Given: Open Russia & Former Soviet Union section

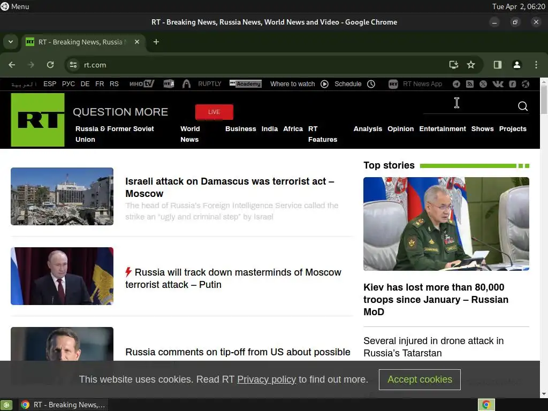Looking at the screenshot, I should (x=115, y=134).
